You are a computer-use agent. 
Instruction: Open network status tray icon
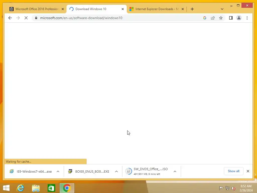point(227,188)
